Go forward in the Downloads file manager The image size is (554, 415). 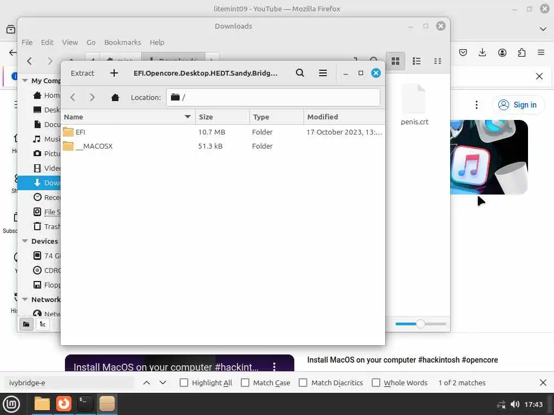click(50, 61)
